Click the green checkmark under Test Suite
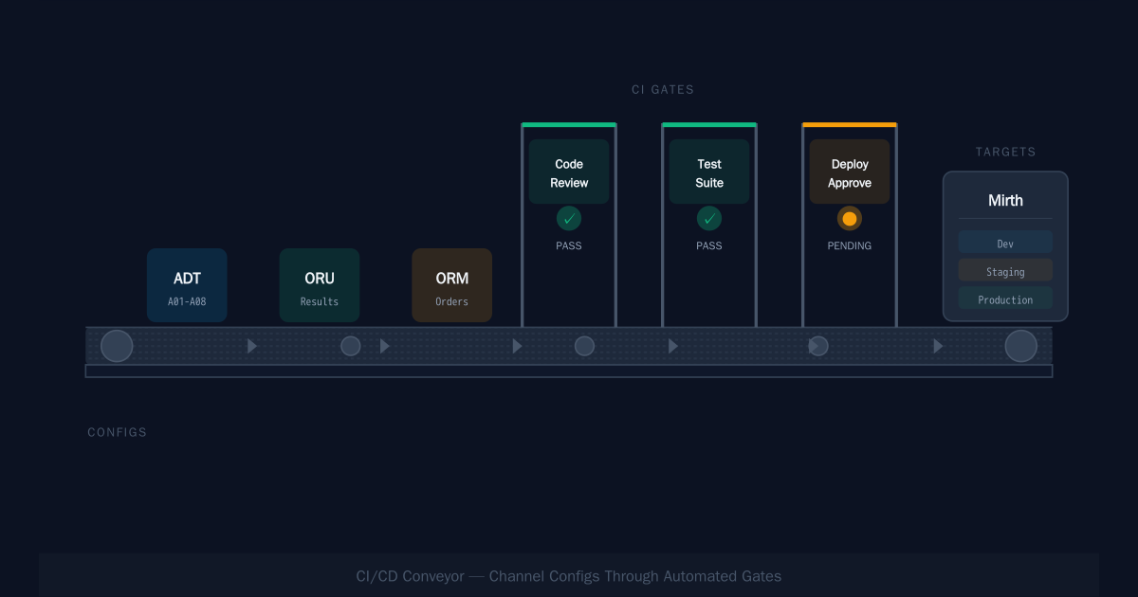The width and height of the screenshot is (1138, 597). (x=709, y=219)
